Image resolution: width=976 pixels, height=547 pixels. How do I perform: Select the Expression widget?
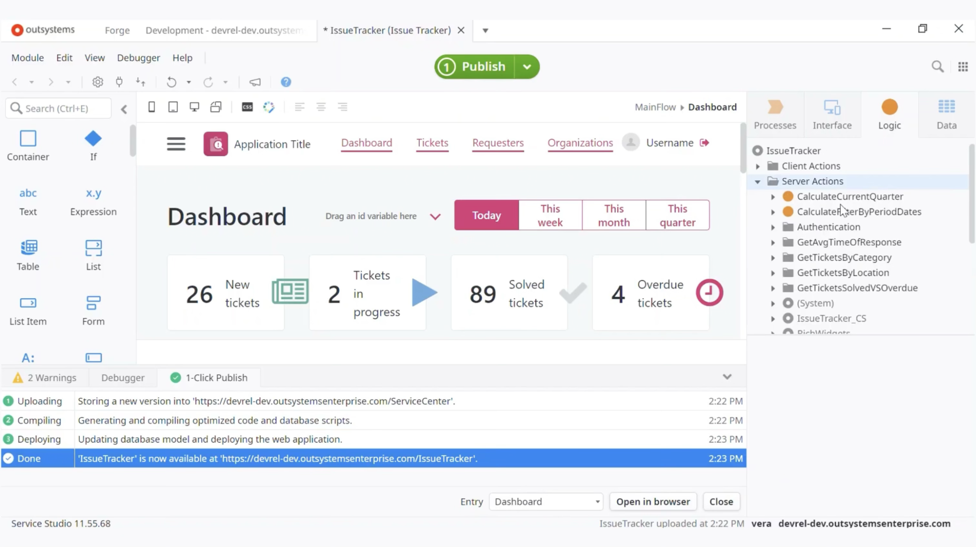pos(93,201)
